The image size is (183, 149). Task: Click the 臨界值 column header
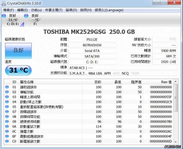pyautogui.click(x=133, y=82)
